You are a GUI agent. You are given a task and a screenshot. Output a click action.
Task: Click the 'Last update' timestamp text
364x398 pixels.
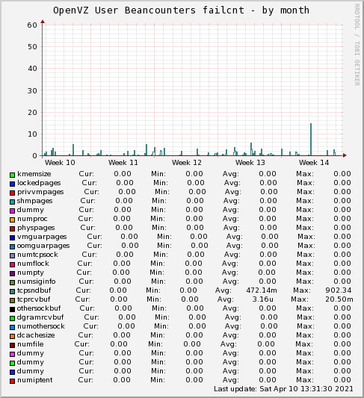283,389
